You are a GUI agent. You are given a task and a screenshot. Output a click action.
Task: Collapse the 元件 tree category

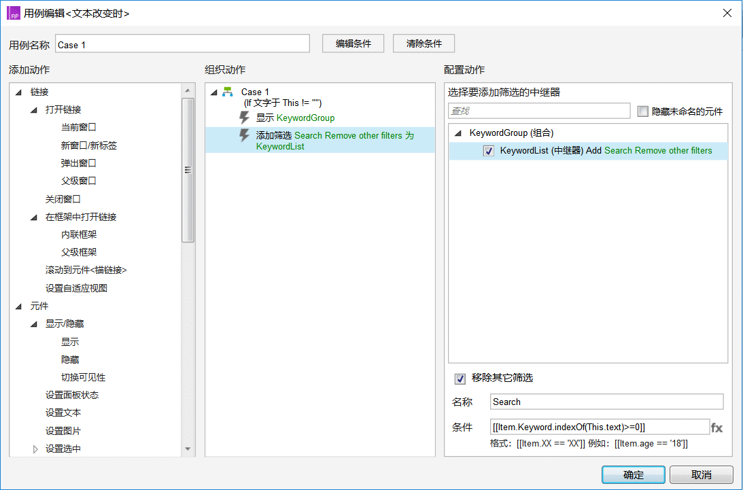[19, 306]
